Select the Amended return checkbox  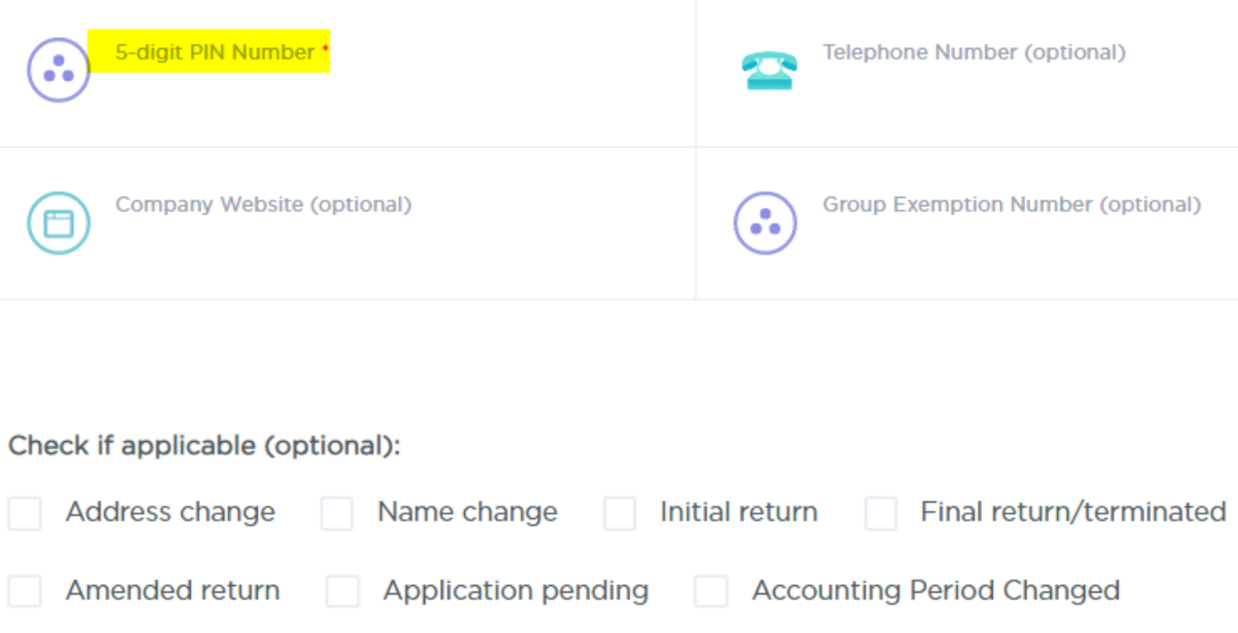(x=24, y=591)
